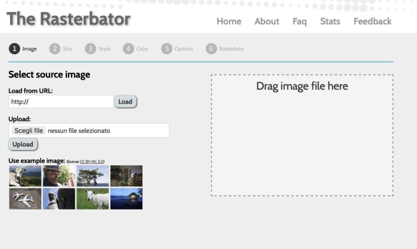Pick the stone statue example image

click(x=59, y=199)
